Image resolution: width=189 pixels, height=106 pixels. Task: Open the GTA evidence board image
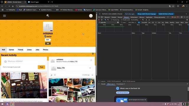pos(24,85)
